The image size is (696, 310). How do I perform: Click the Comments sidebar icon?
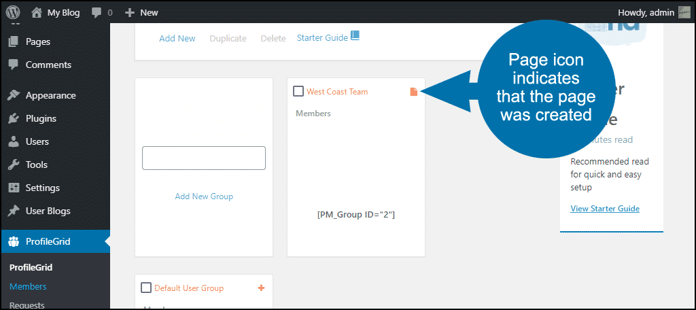click(x=14, y=65)
